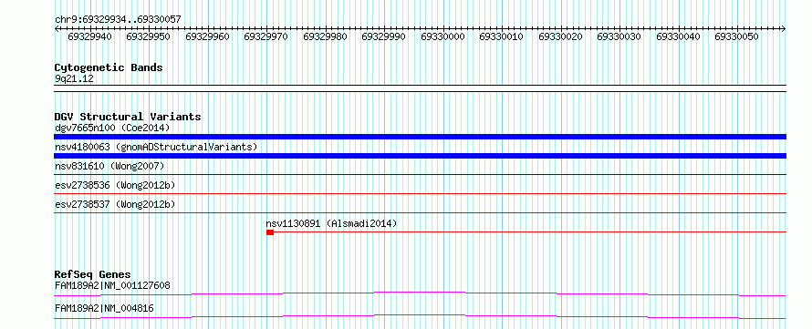Select the RefSeq Genes track title
This screenshot has width=812, height=329.
(x=93, y=274)
